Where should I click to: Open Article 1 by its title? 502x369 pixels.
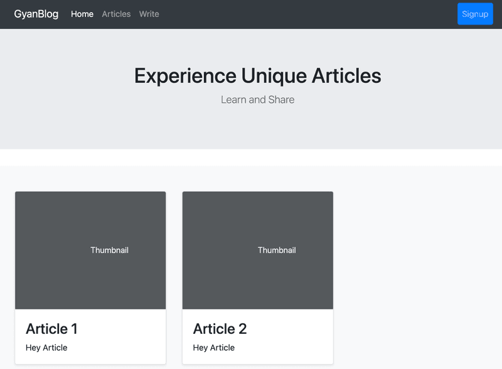[52, 329]
